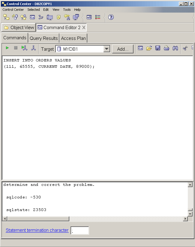Open the Control Center toolbar icon

click(x=6, y=17)
